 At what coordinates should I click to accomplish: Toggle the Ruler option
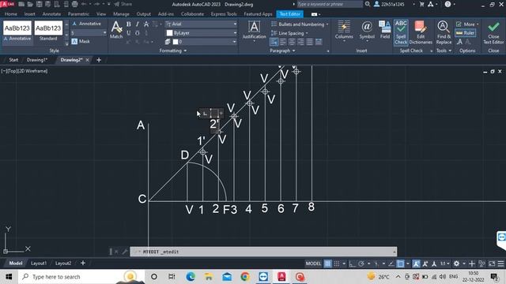465,33
